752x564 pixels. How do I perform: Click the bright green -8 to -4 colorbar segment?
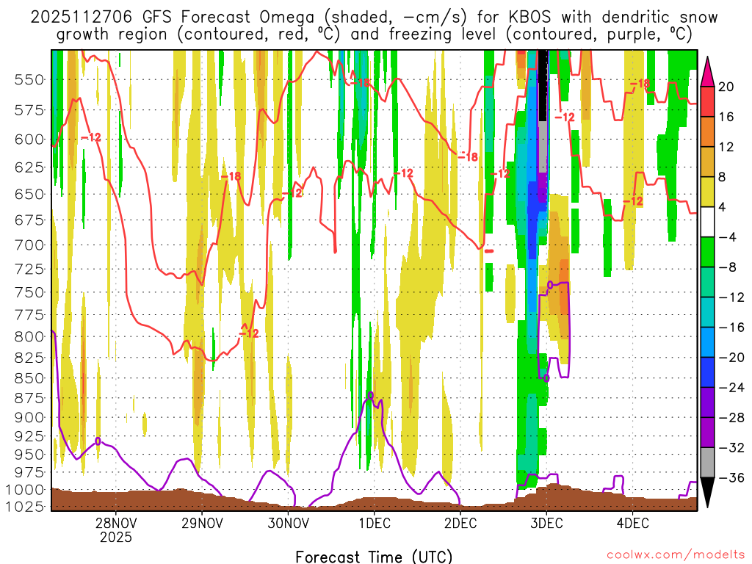(707, 252)
